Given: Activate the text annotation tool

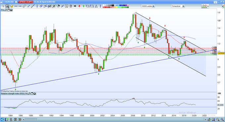Looking at the screenshot, I should pyautogui.click(x=67, y=6).
